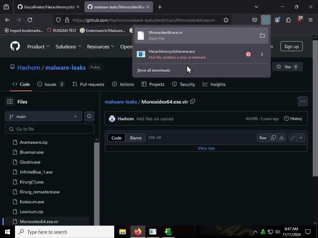This screenshot has height=238, width=318.
Task: Click the Go to file input
Action: (x=50, y=129)
